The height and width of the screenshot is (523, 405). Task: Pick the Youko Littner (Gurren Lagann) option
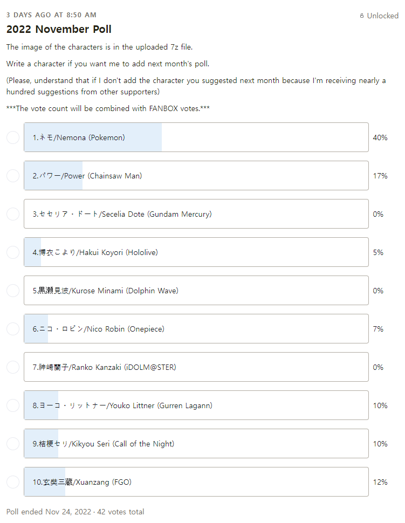(196, 405)
